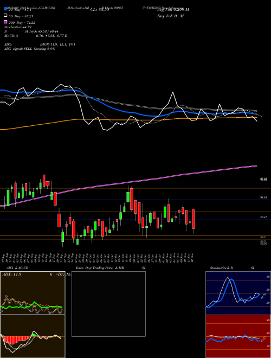Click the 'Day Vol: 0 M' label
The image size is (271, 358).
click(170, 16)
